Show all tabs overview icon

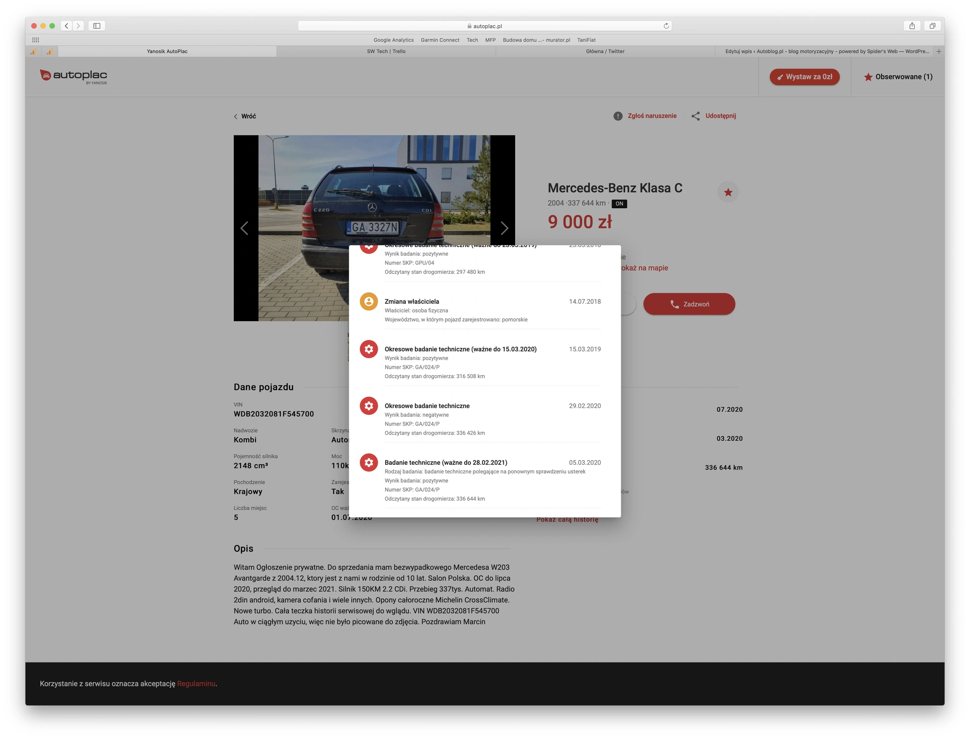click(x=932, y=26)
